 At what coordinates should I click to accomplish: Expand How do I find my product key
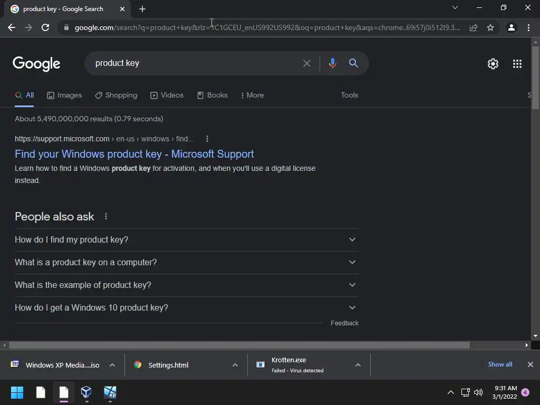tap(186, 240)
